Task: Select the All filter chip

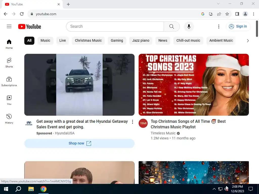Action: click(x=29, y=41)
